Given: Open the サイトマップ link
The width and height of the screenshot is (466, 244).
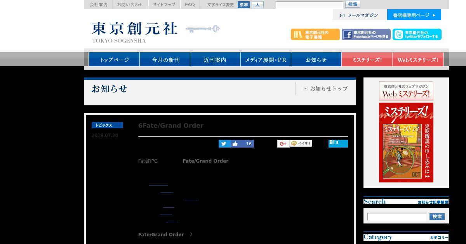Looking at the screenshot, I should [x=164, y=5].
